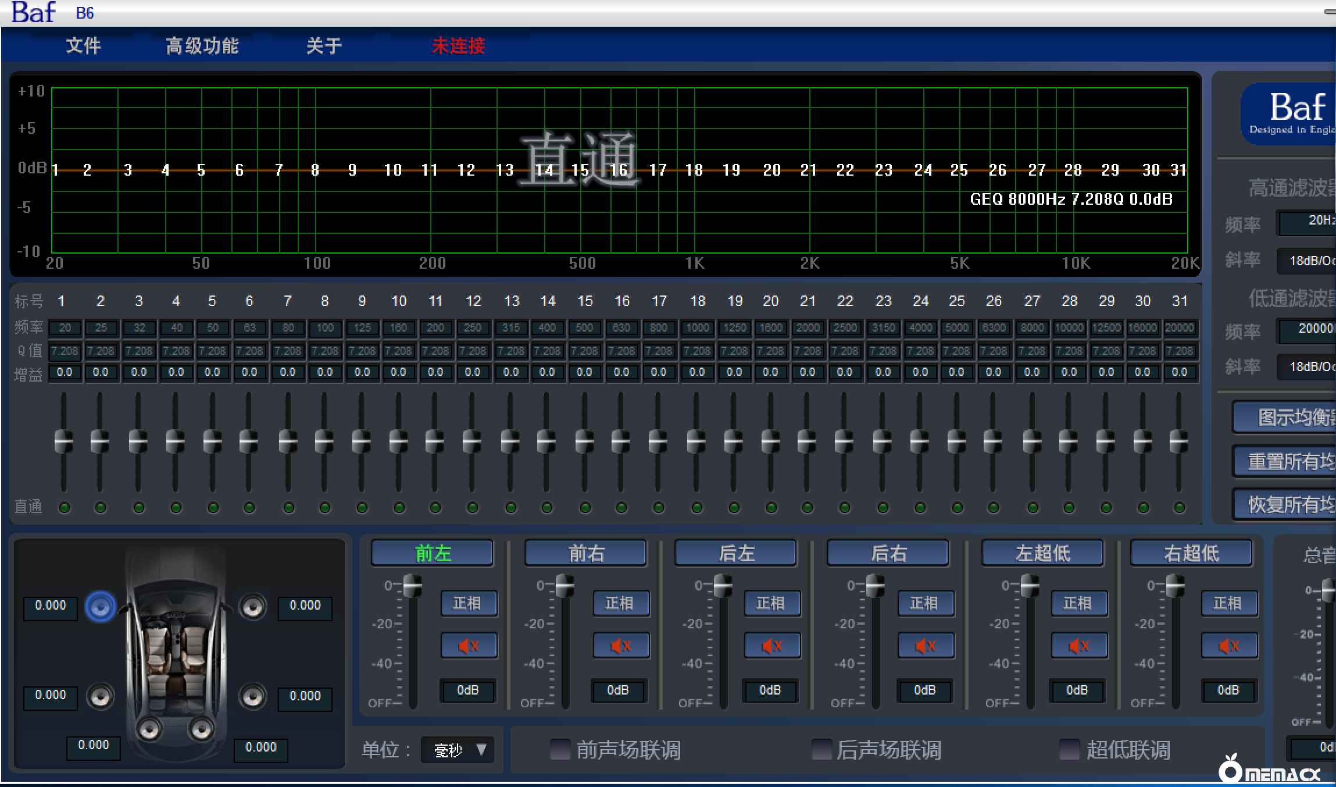
Task: Click the band 16 gain slider handle
Action: (621, 442)
